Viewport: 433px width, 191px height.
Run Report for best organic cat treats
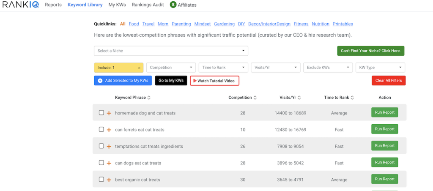click(x=385, y=179)
